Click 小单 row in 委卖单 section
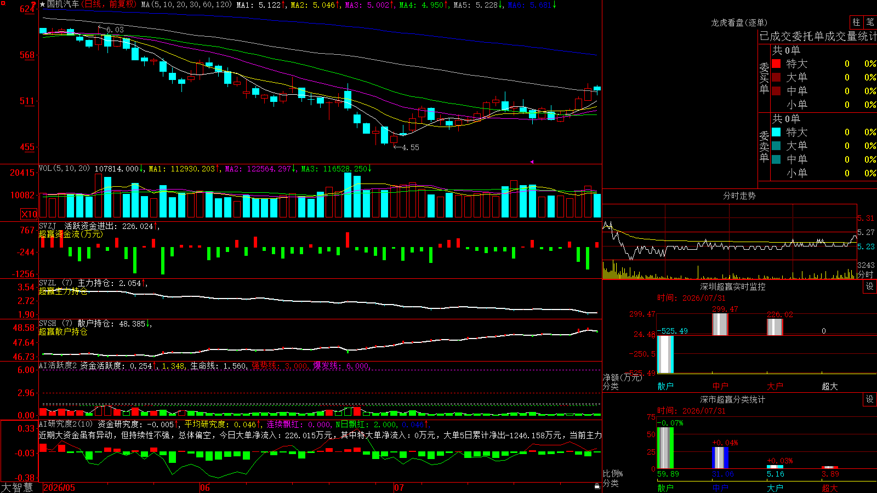The image size is (877, 493). 824,173
